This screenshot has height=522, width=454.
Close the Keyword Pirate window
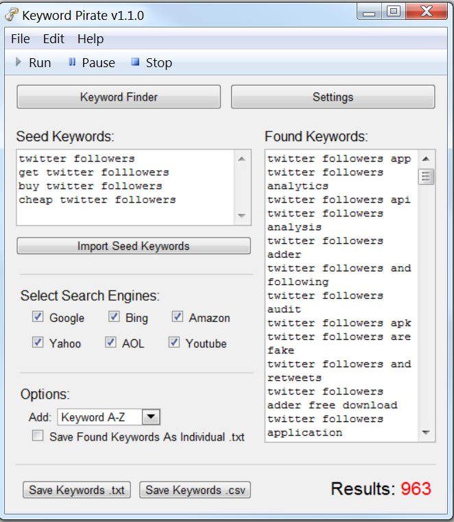coord(427,12)
